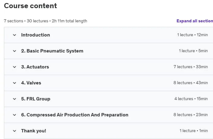Screen dimensions: 213x139
Task: Expand the Introduction section chevron
Action: click(x=15, y=35)
